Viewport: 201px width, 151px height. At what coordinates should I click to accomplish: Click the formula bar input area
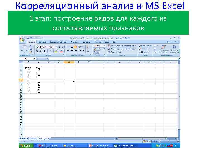point(114,59)
